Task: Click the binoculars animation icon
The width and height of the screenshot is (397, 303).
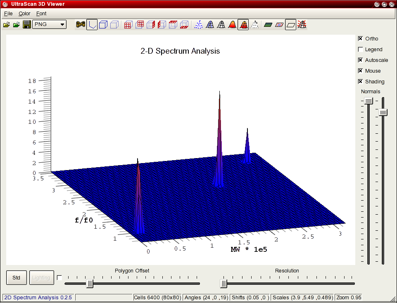Action: 81,25
